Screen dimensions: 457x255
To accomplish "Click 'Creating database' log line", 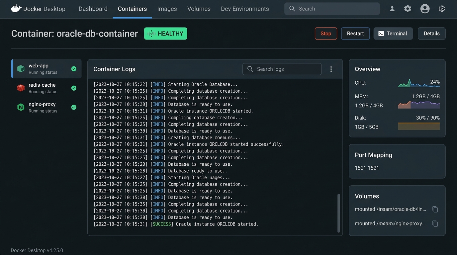I will pos(167,137).
